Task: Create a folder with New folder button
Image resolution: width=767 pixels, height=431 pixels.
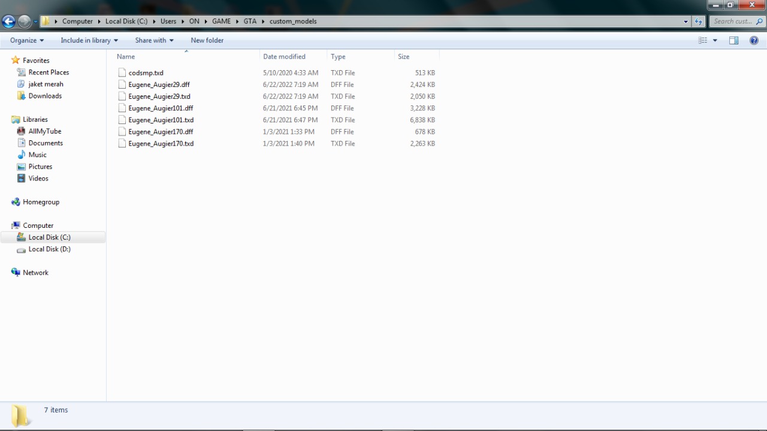Action: click(x=207, y=40)
